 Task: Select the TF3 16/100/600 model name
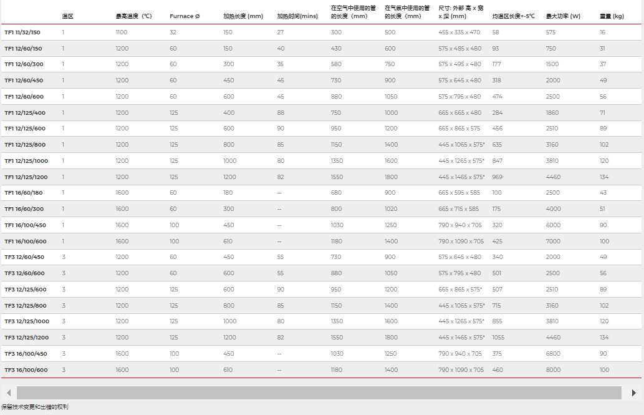pos(26,370)
